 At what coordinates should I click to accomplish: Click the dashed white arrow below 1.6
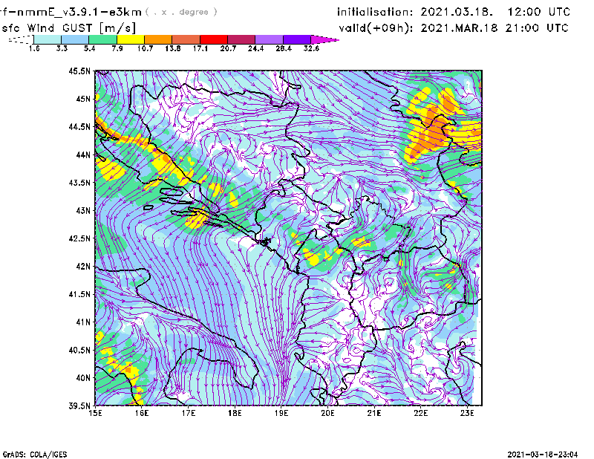pyautogui.click(x=20, y=39)
